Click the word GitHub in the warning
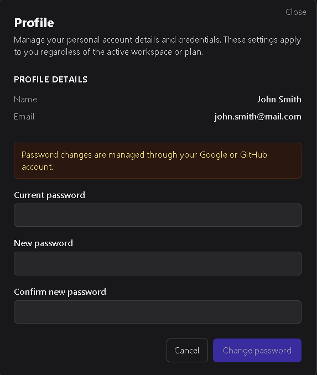Image resolution: width=317 pixels, height=375 pixels. point(253,155)
